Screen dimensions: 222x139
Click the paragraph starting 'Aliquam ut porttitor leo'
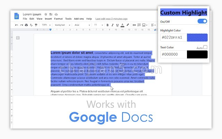pyautogui.click(x=99, y=93)
